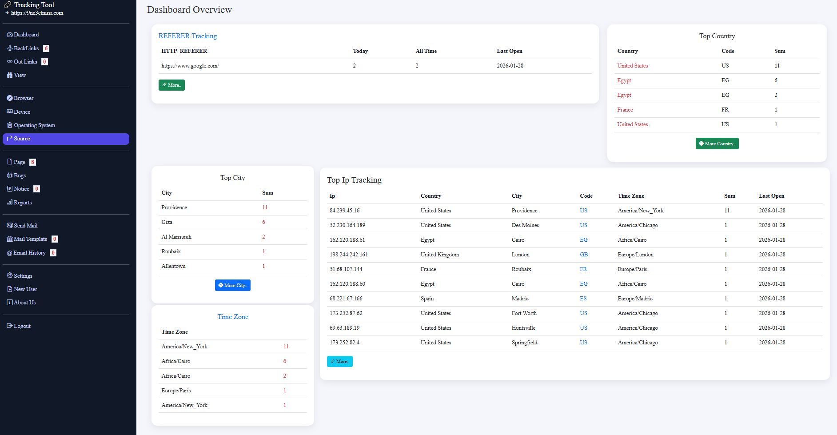Click the Bugs icon in sidebar
The height and width of the screenshot is (435, 837).
pos(10,176)
